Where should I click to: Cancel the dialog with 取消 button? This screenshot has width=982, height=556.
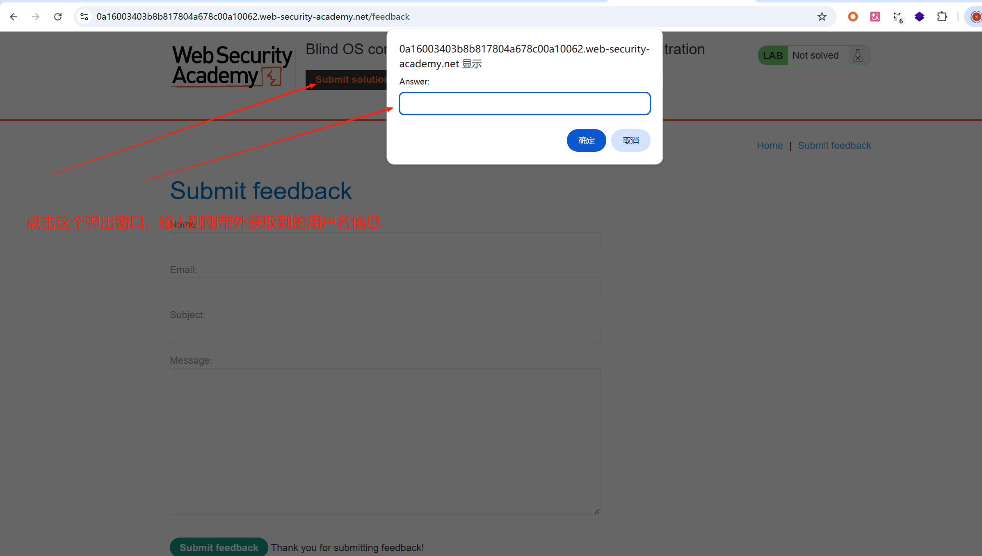[630, 141]
